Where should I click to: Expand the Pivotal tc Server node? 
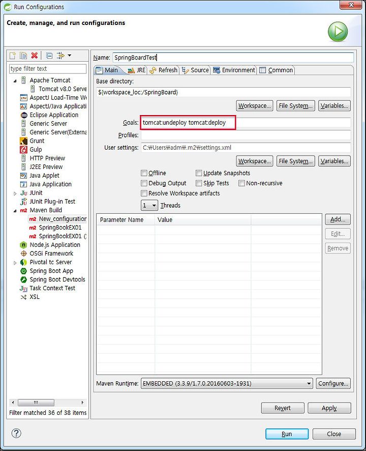15,263
